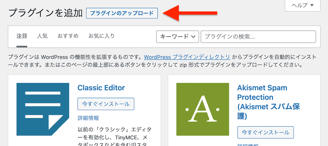Expand the キーワード search type dropdown
This screenshot has width=328, height=146.
[177, 37]
